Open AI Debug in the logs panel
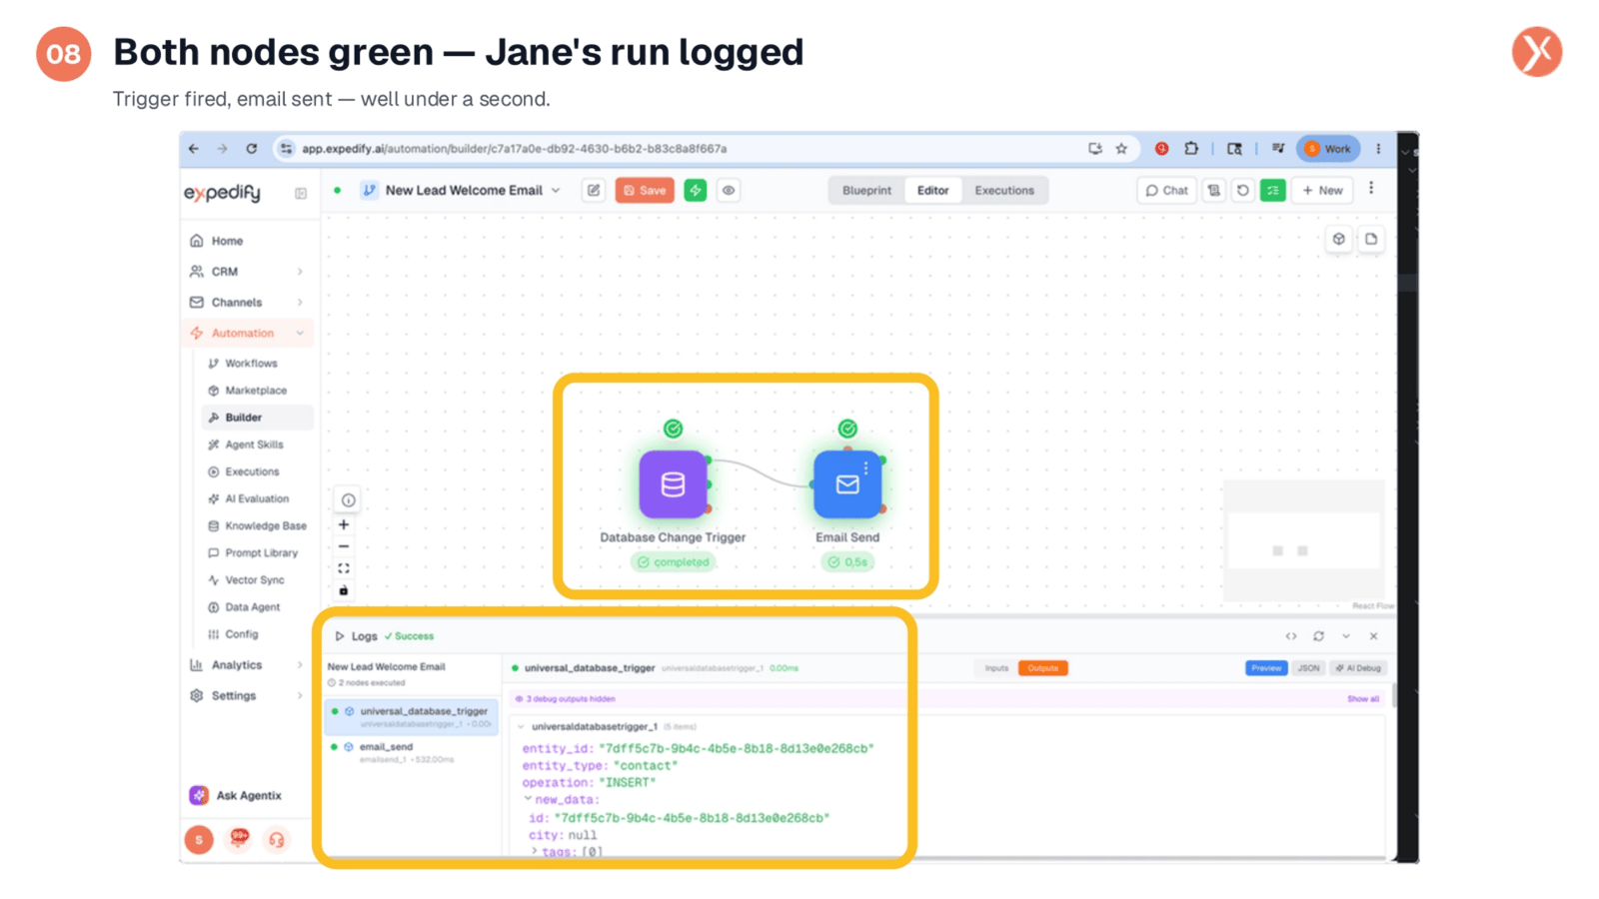Screen dimensions: 1599x899 (1358, 668)
